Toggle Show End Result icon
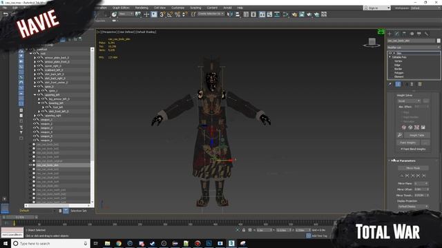This screenshot has height=248, width=442. point(398,84)
